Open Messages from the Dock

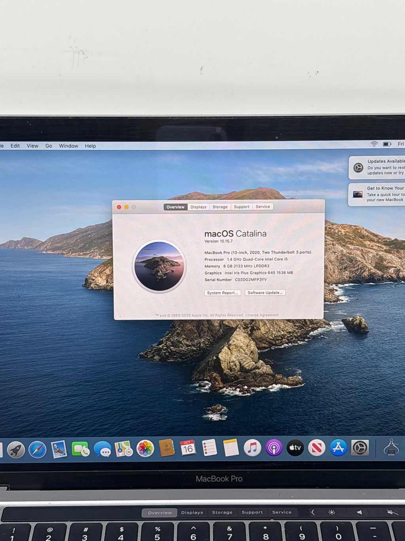click(x=102, y=449)
